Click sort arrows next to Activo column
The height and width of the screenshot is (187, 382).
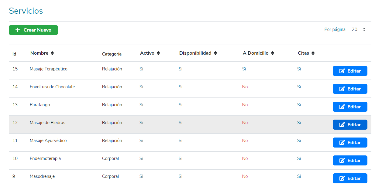pyautogui.click(x=158, y=53)
